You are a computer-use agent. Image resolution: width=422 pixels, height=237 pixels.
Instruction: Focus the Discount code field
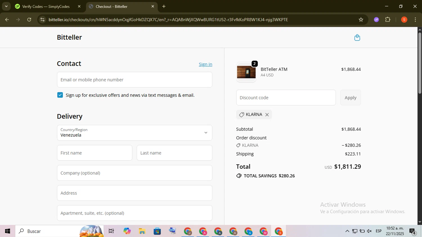pos(286,98)
